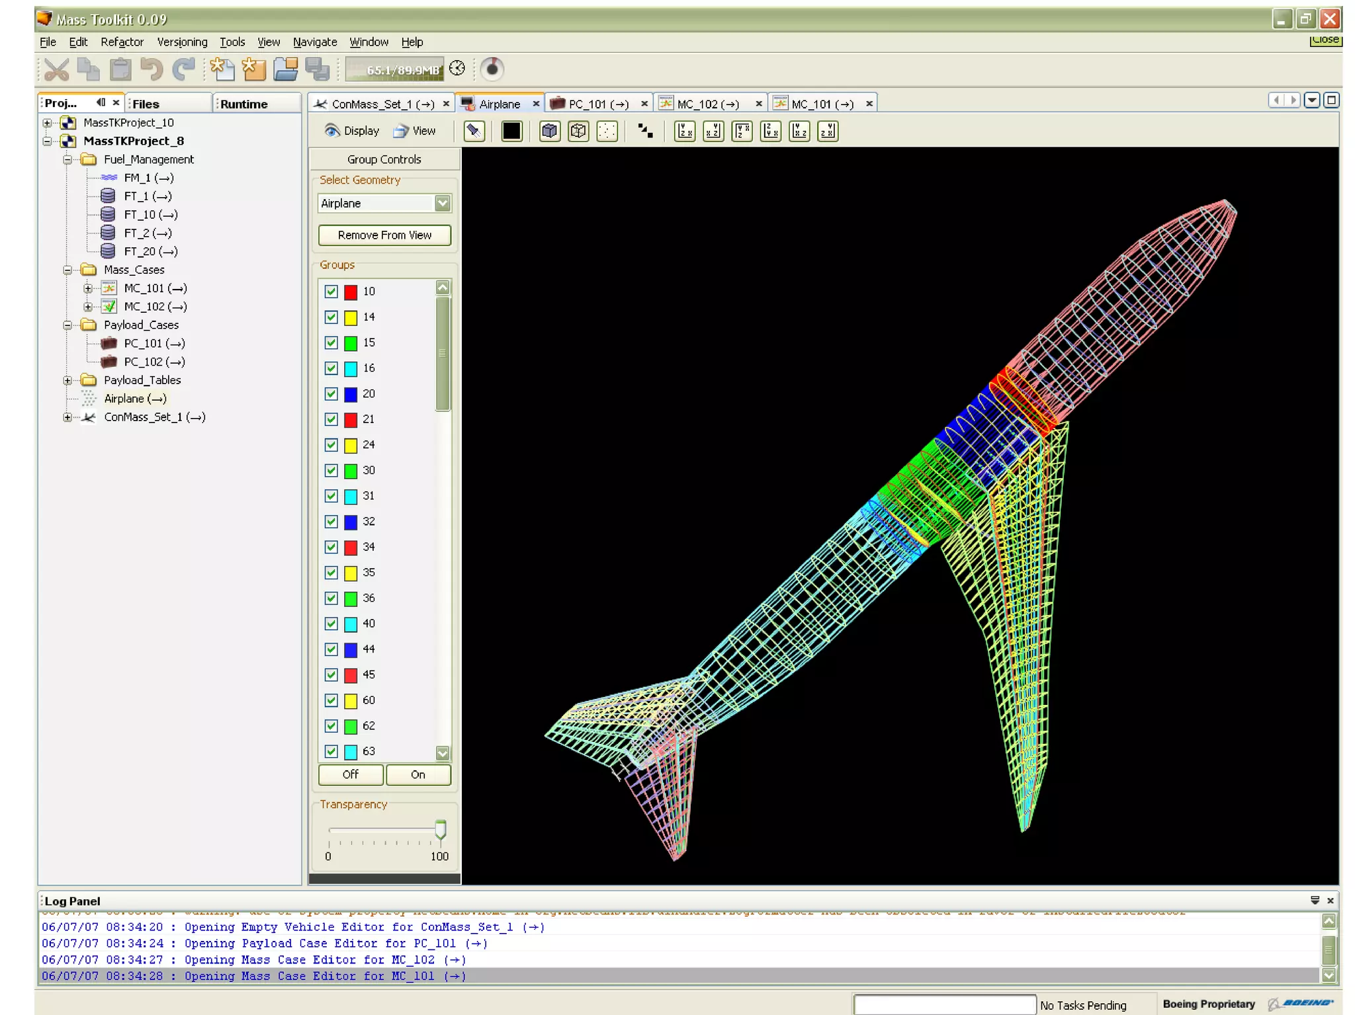The height and width of the screenshot is (1015, 1355).
Task: Toggle group 24 checkbox
Action: 331,445
